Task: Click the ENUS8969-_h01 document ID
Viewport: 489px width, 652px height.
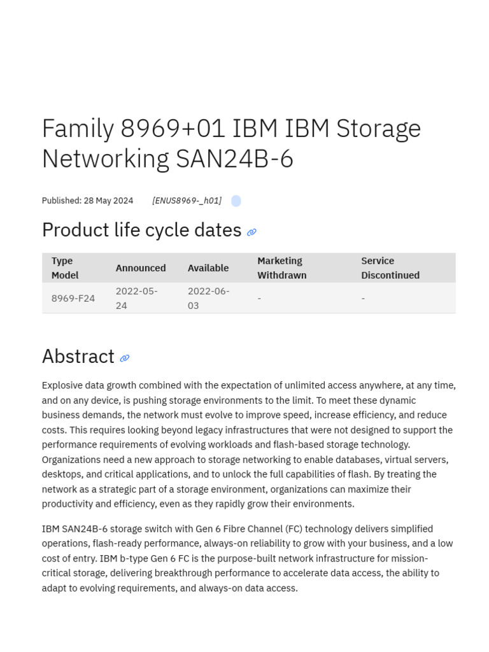Action: [187, 201]
